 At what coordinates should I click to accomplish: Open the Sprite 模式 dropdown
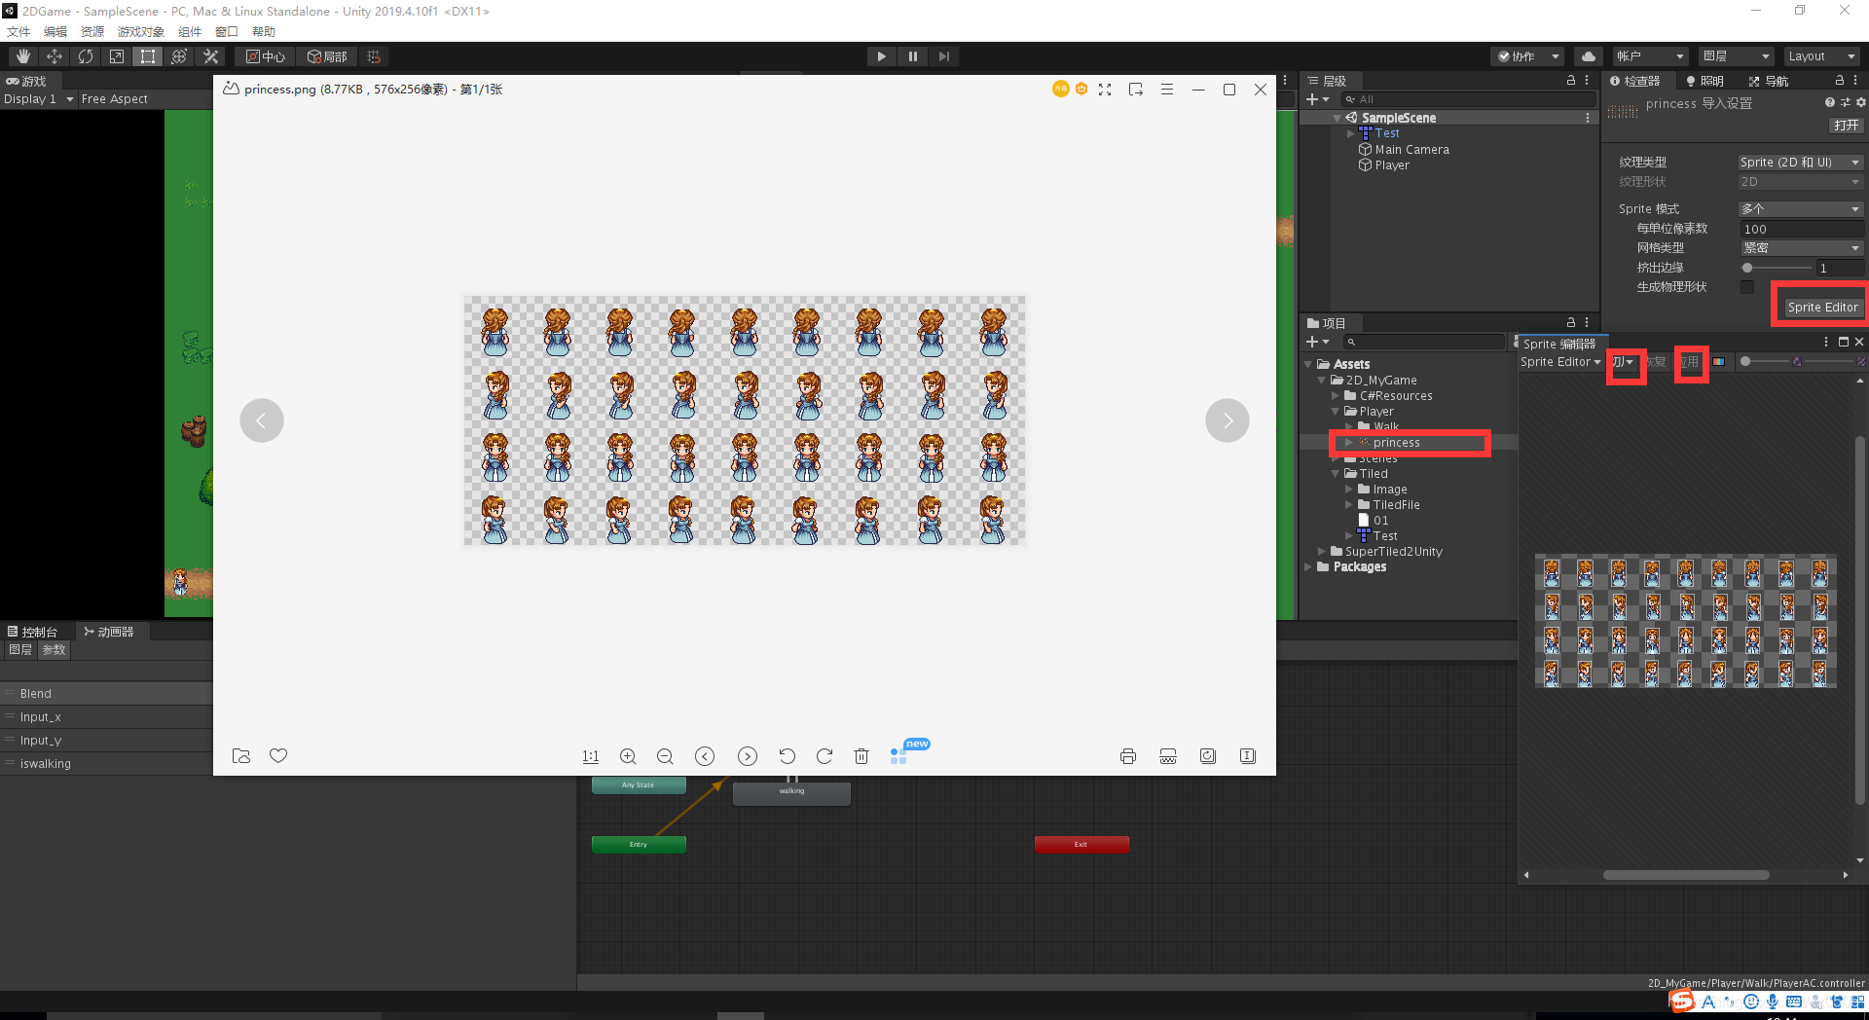pos(1800,209)
